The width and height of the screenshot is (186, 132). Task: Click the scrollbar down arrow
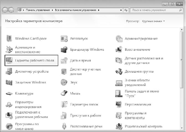[181, 128]
